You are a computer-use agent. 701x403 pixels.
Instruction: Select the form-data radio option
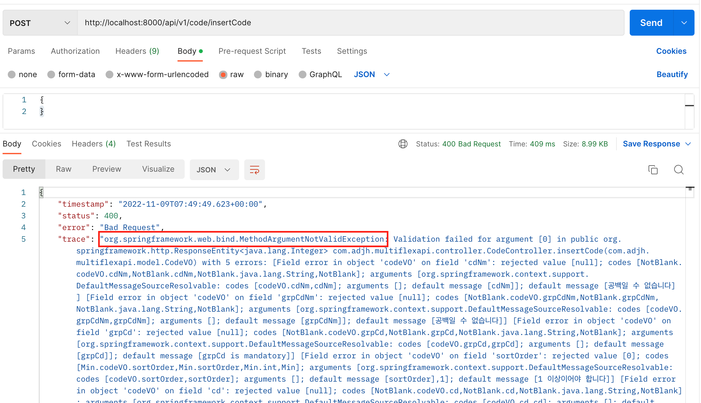pyautogui.click(x=51, y=75)
